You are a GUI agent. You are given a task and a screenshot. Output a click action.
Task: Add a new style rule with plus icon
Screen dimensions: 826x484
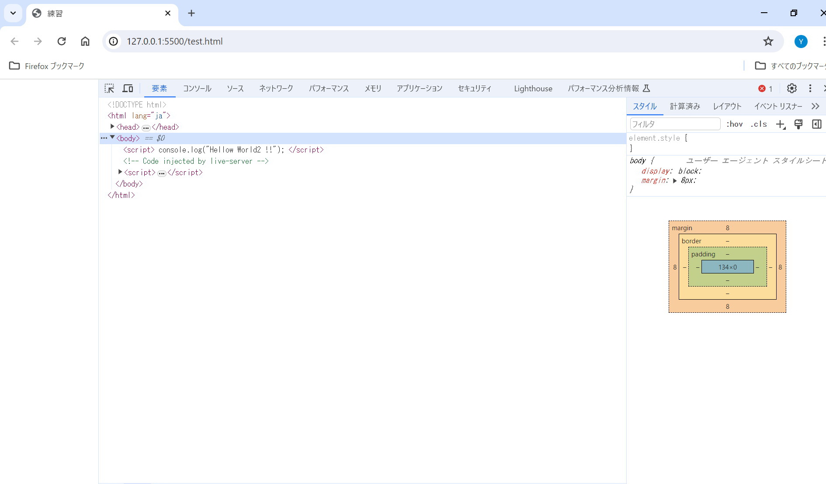pyautogui.click(x=781, y=124)
